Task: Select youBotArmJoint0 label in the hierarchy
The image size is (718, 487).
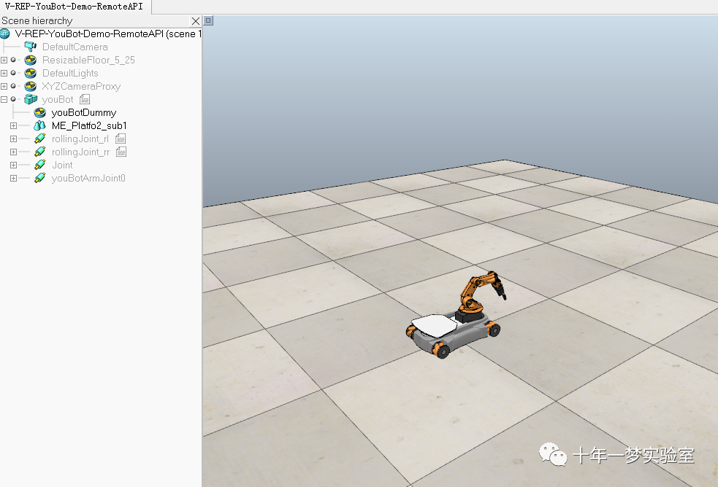Action: (x=88, y=178)
